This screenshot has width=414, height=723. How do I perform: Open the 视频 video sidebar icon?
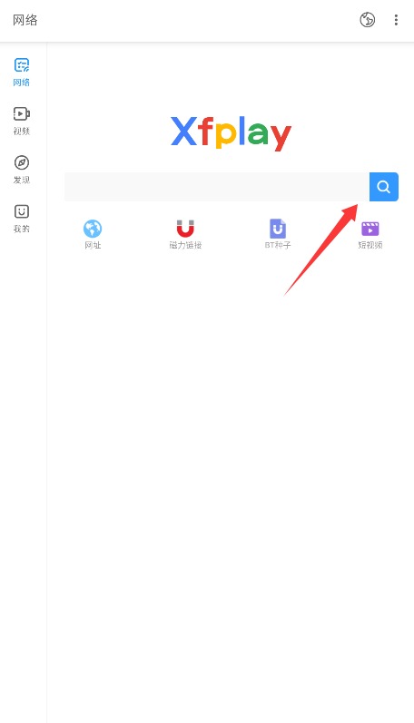pos(22,113)
